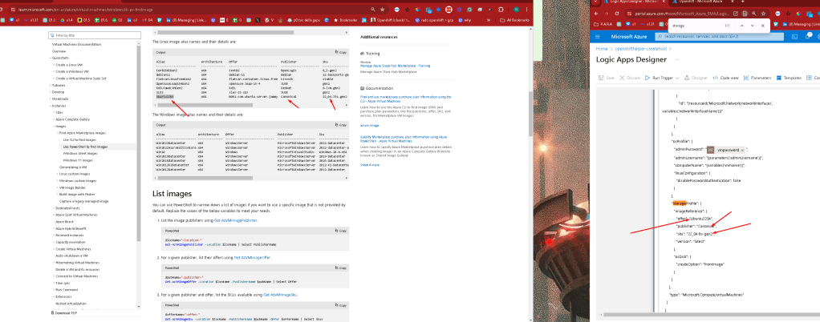Open openshifthelper-createhost breadcrumb
Viewport: 820px width, 322px height.
[640, 49]
